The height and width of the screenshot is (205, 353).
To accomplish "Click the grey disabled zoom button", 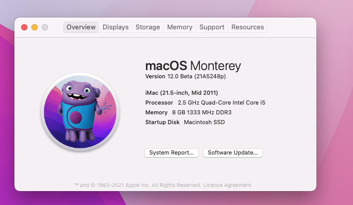I will [45, 27].
